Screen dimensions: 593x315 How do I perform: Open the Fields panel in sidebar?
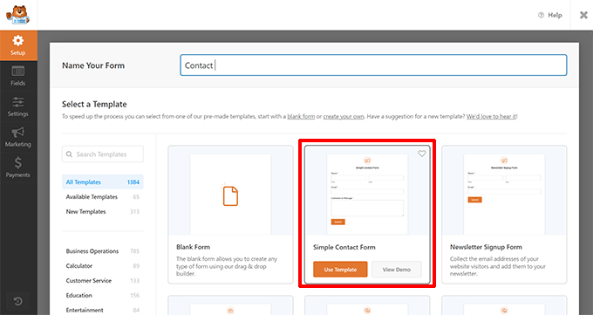coord(18,76)
